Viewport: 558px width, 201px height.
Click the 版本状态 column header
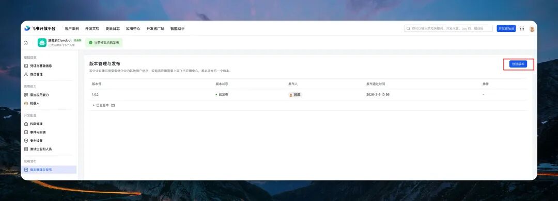tap(222, 84)
